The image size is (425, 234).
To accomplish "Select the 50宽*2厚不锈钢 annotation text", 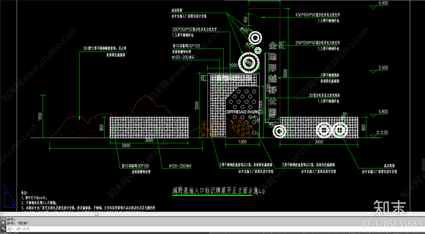I will [x=105, y=48].
